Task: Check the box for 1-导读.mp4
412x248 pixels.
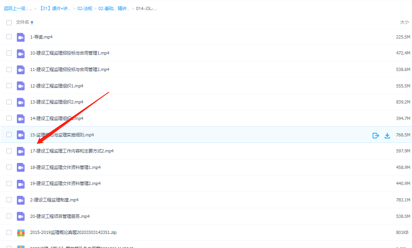Action: [x=9, y=37]
